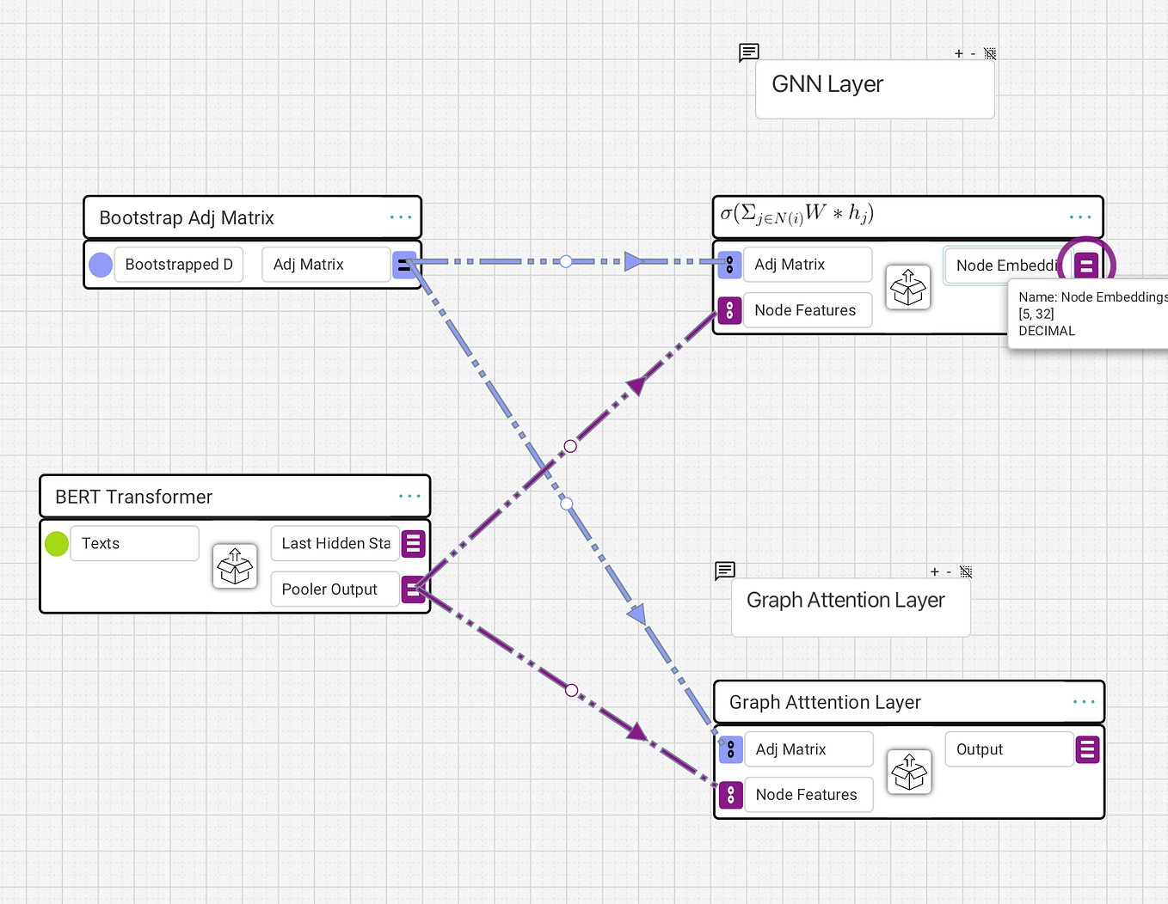Viewport: 1168px width, 904px height.
Task: Click the purple Node Features input port on GNN node
Action: [729, 310]
